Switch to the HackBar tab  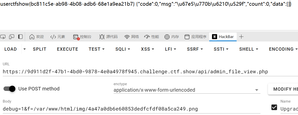(223, 37)
